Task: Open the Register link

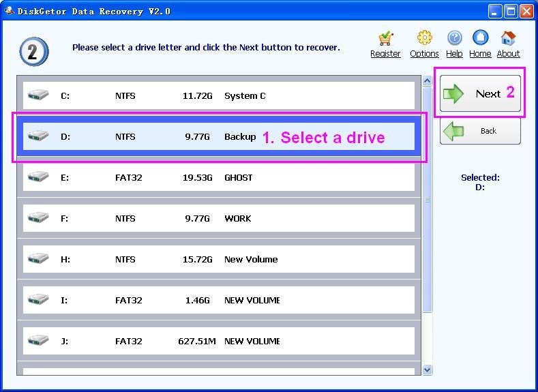Action: 385,54
